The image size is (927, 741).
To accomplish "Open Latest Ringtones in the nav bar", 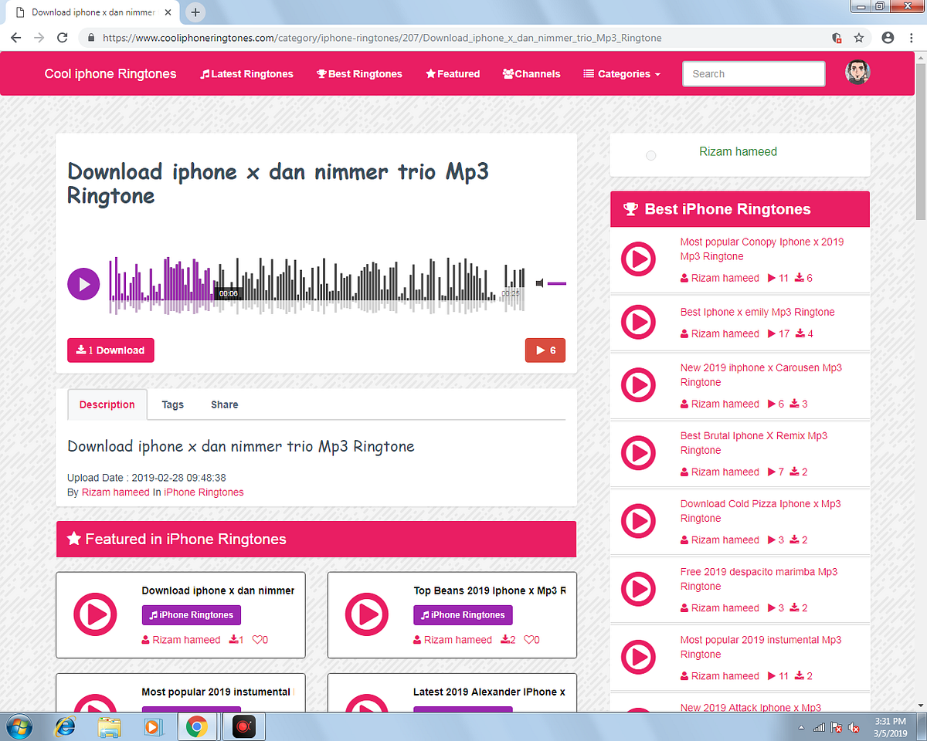I will 247,74.
